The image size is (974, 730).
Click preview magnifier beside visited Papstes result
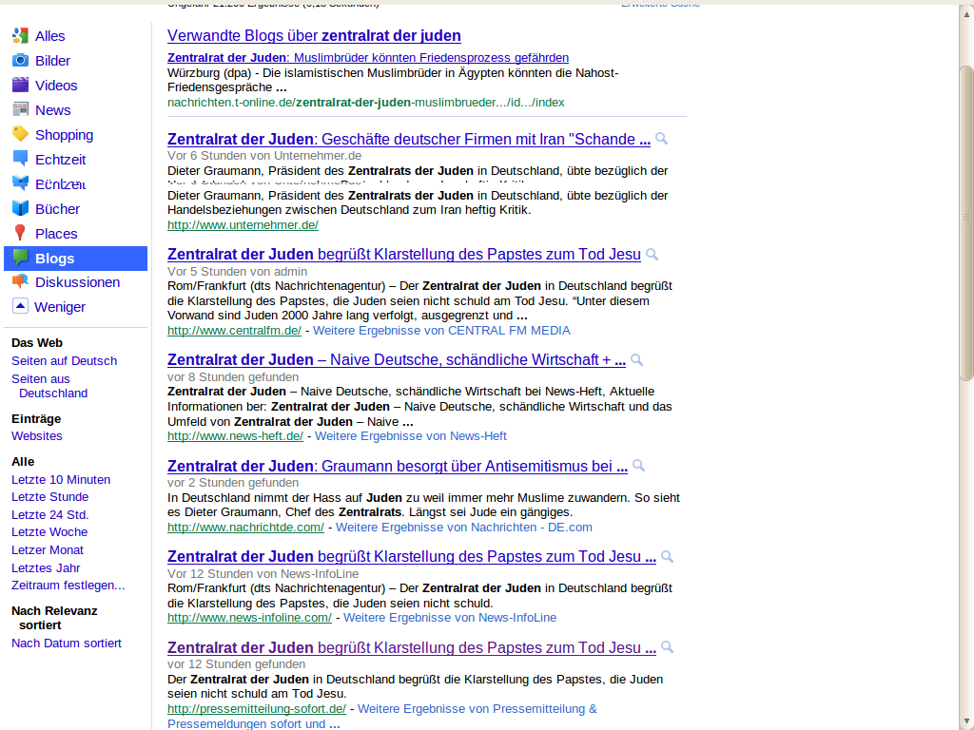(667, 647)
